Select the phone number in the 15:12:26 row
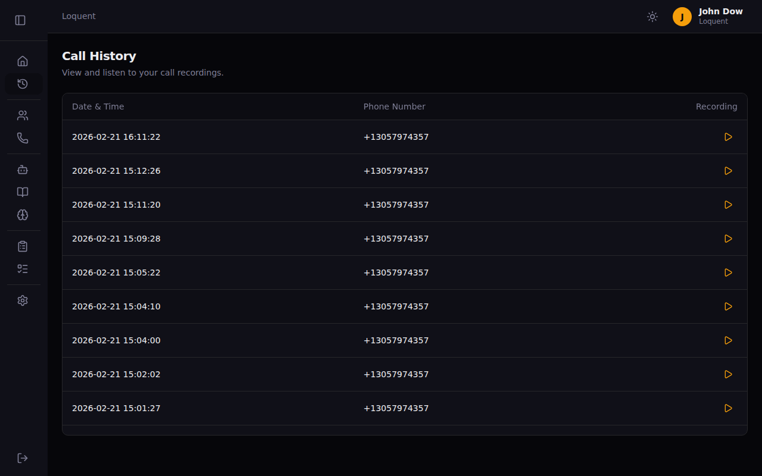Screen dimensions: 762x476 396,171
